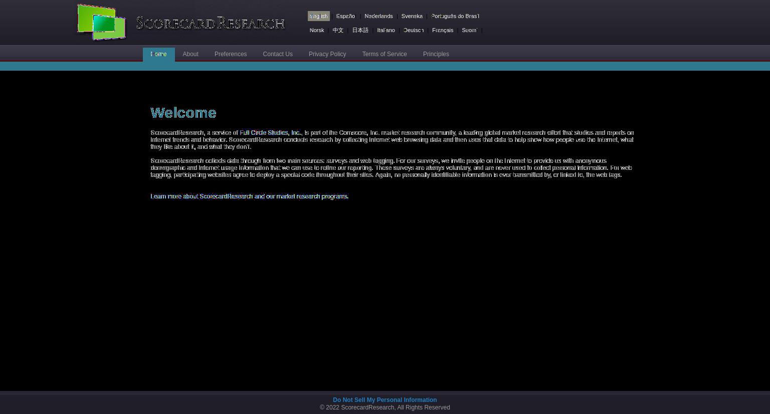Screen dimensions: 770x414
Task: Click the ScorecardResearch wordmark in the header
Action: [211, 23]
